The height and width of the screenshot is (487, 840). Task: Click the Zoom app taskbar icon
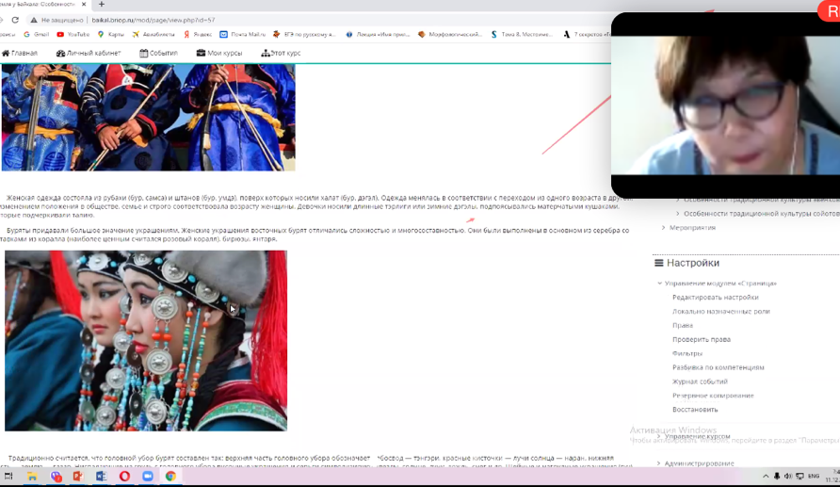(148, 477)
